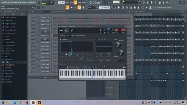Viewport: 187px width, 105px height.
Task: Switch to the Panning envelope tab
Action: tap(62, 36)
